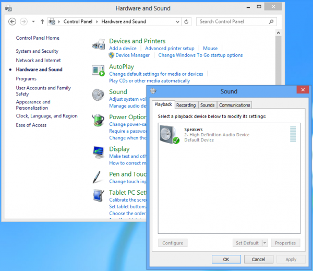Click the Tablet PC Settings icon
Screen dimensions: 313x271
tap(98, 196)
